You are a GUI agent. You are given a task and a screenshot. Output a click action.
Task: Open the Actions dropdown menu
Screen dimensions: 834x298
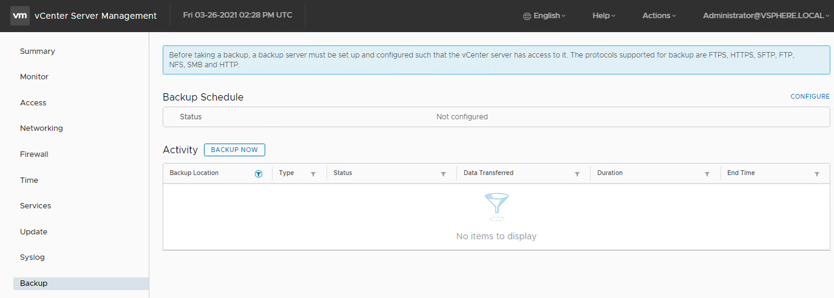[x=659, y=16]
